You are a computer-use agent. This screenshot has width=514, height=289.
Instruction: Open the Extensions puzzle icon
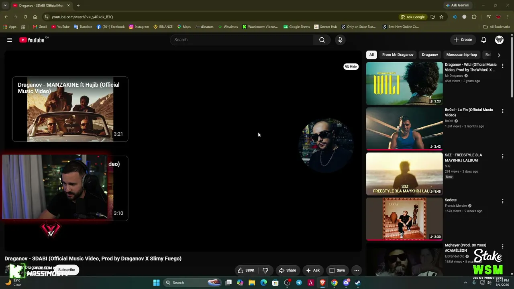474,17
